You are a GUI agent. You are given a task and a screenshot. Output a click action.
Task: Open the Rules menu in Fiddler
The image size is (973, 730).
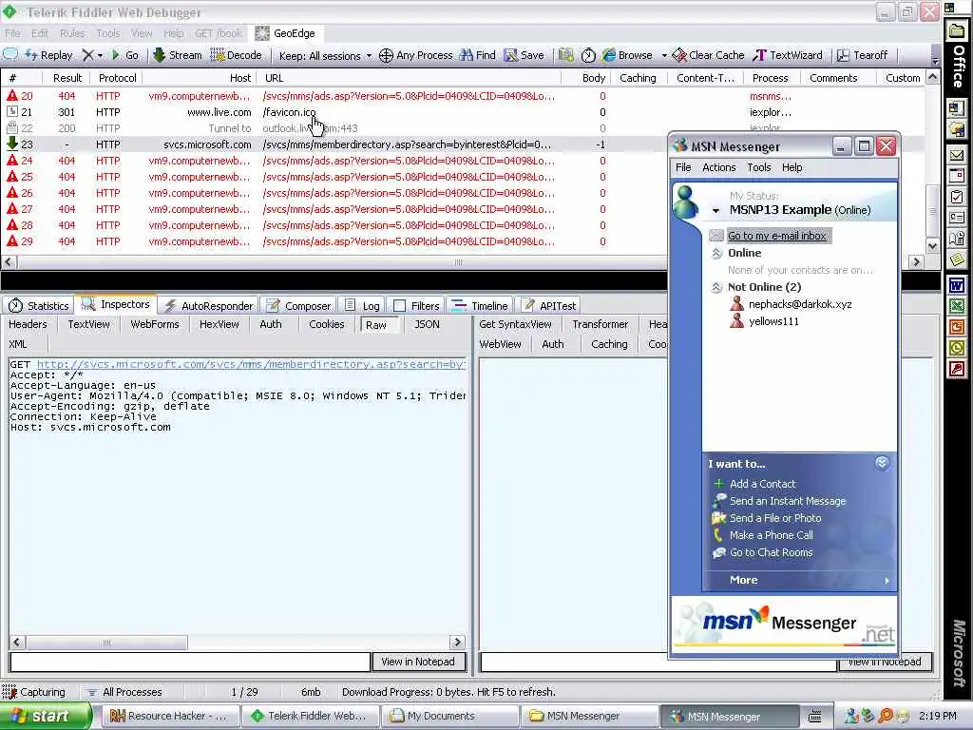coord(72,33)
